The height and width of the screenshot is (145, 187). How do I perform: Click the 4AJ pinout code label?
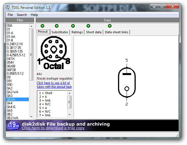point(39,74)
